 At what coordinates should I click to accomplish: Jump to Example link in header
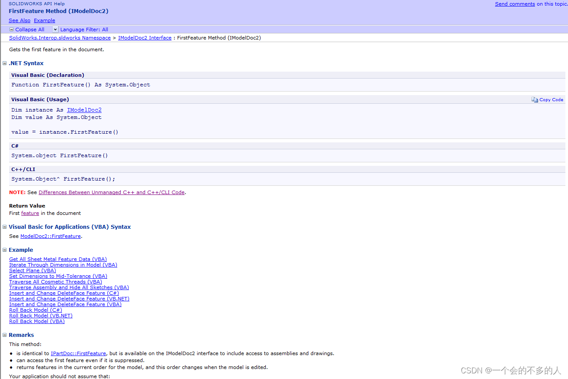[x=44, y=20]
